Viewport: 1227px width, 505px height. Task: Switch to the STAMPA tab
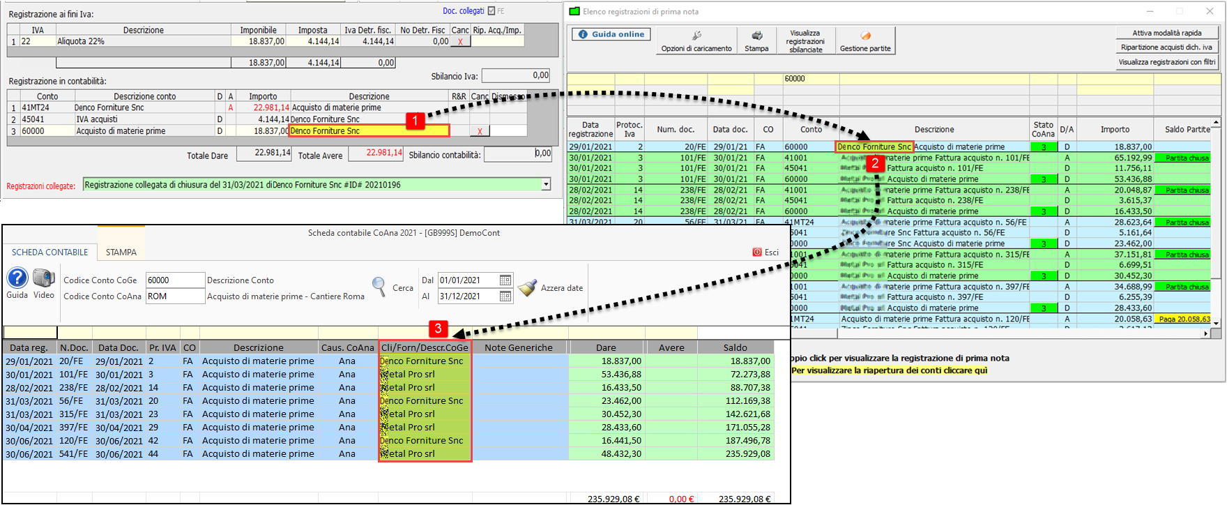click(121, 252)
